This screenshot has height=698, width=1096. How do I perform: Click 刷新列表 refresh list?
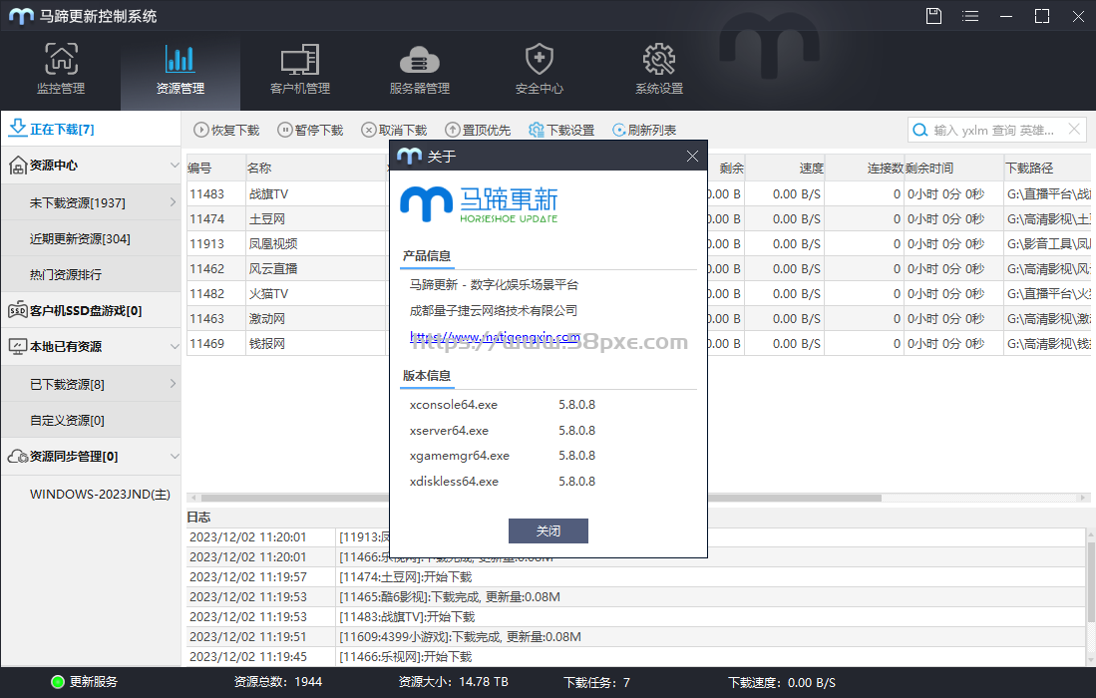644,130
